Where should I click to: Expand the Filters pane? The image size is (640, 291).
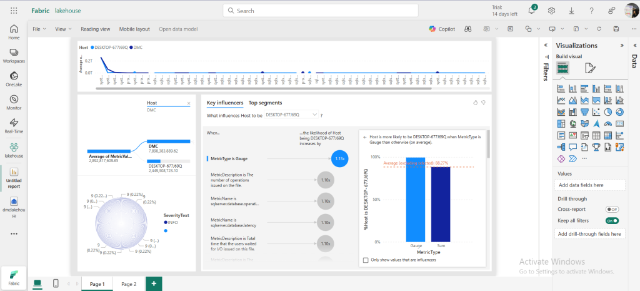[546, 45]
